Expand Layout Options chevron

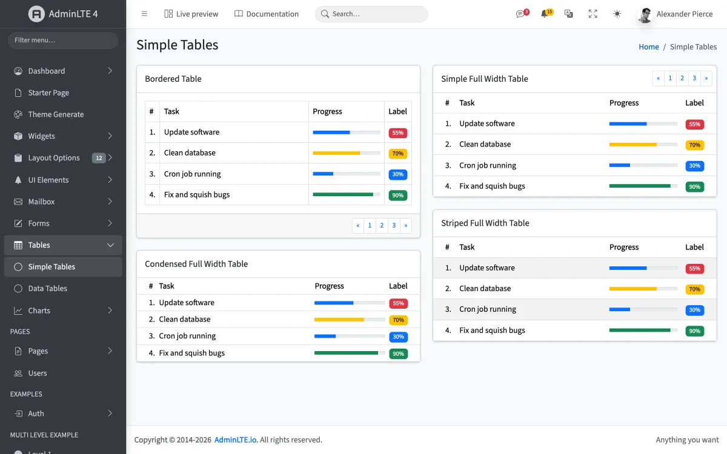coord(110,158)
